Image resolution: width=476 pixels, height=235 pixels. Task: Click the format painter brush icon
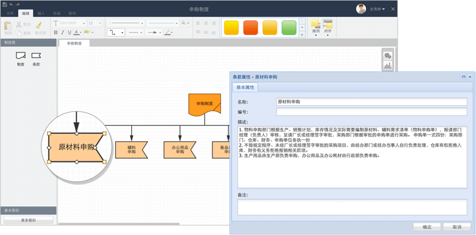pos(39,26)
